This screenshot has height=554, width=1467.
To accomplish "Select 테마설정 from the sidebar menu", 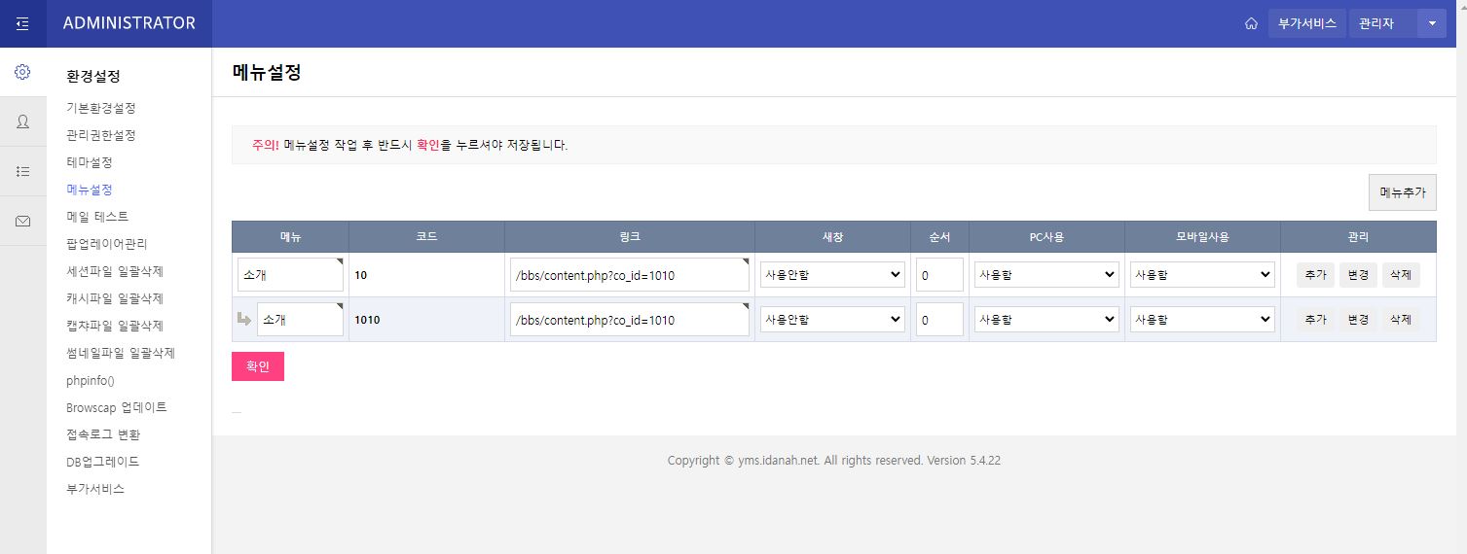I will 90,162.
